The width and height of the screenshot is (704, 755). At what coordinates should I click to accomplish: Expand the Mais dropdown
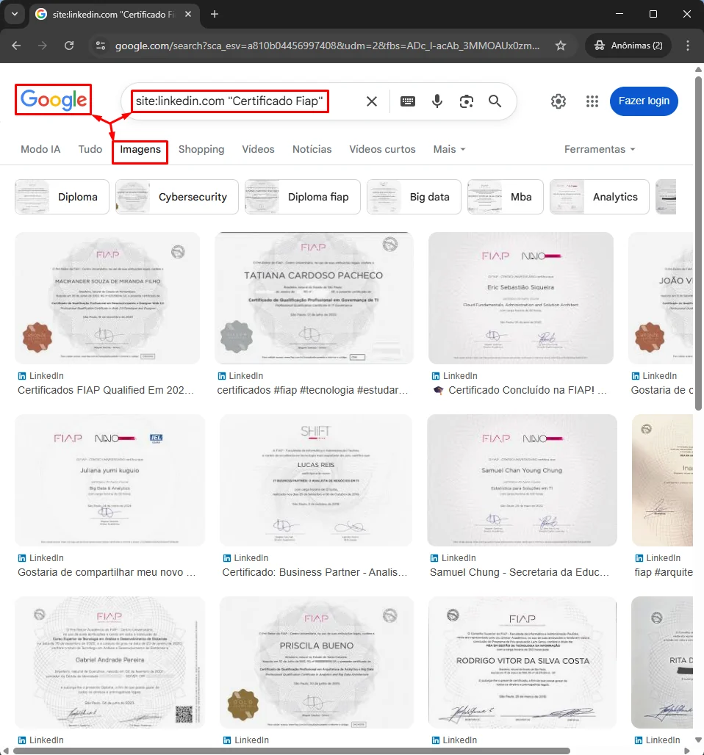coord(449,149)
